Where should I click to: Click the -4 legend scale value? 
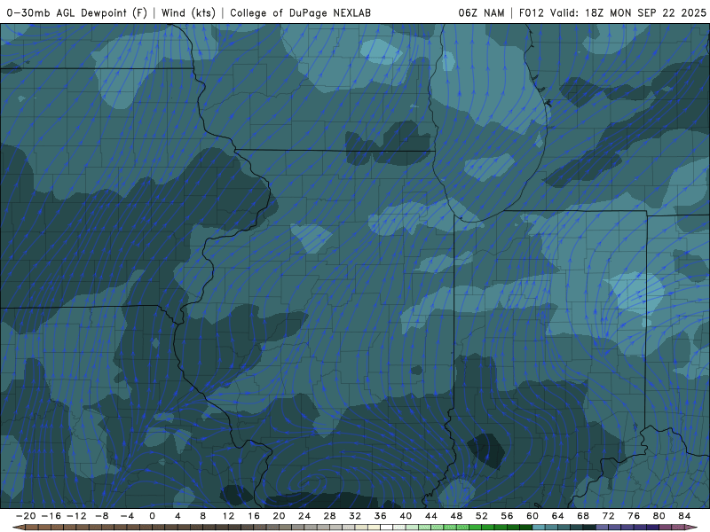(x=127, y=516)
